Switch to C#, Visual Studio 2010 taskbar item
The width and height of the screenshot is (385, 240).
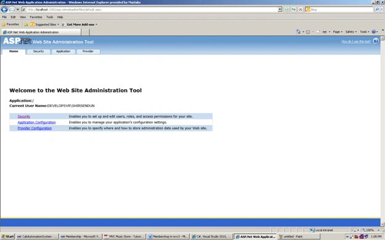[x=212, y=236]
